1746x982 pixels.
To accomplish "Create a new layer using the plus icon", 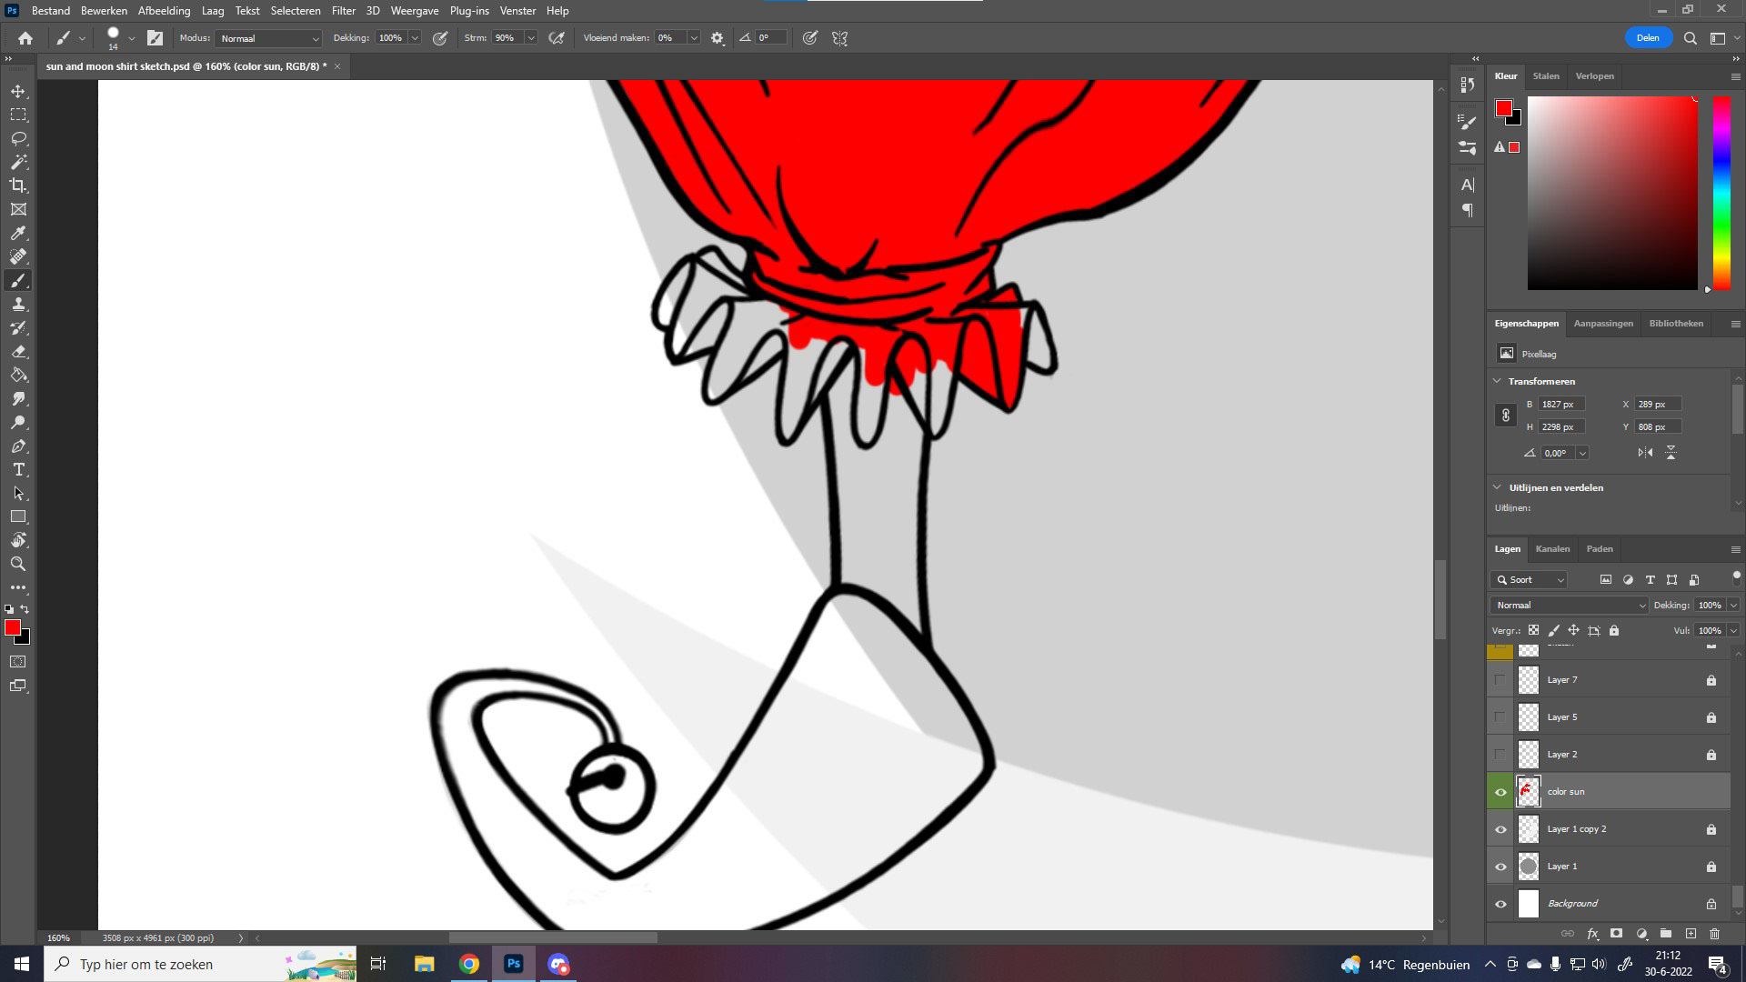I will (1691, 934).
